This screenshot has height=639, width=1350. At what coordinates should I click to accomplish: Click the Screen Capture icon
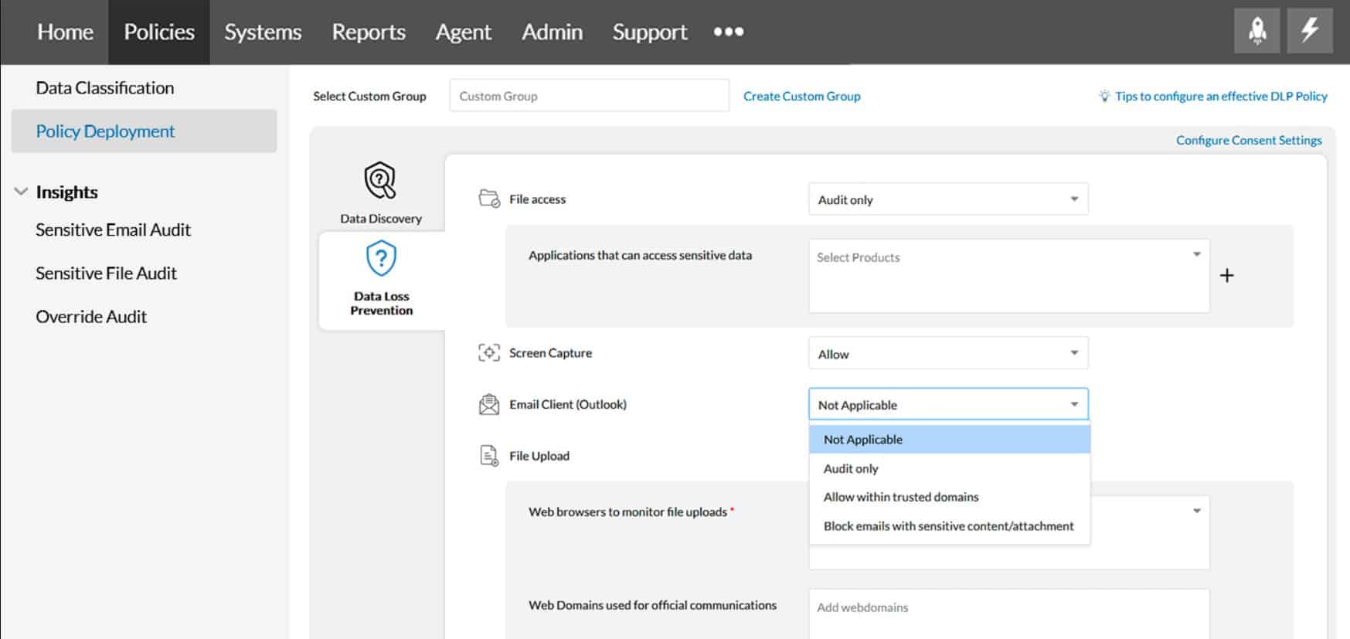(x=489, y=352)
